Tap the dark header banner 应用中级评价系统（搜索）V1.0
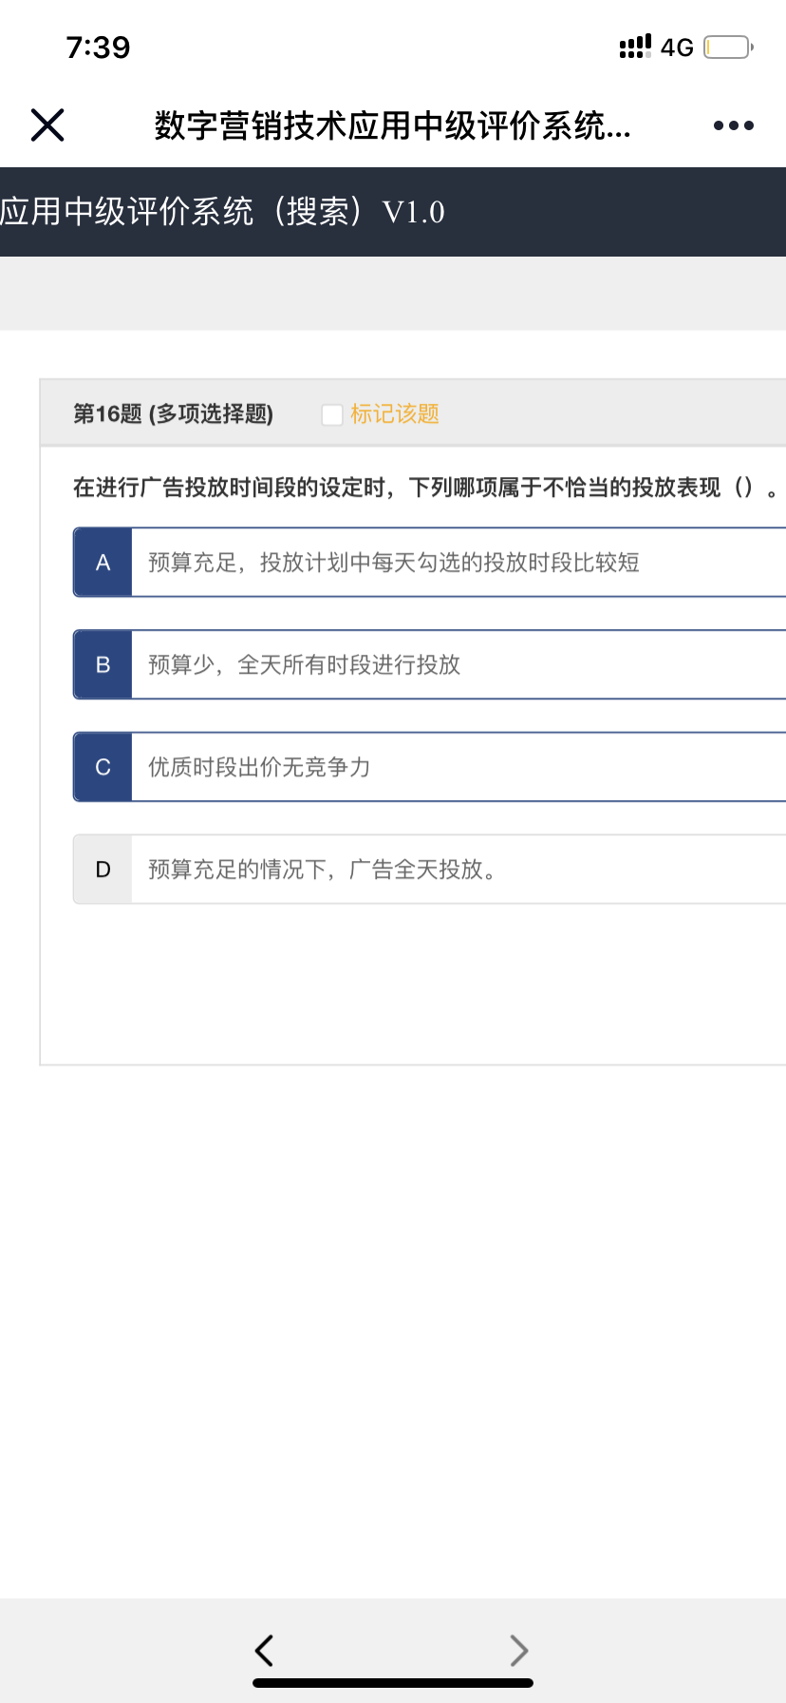Screen dimensions: 786x1703 coord(222,212)
